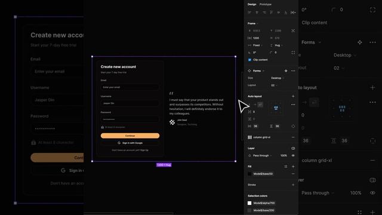Click the Mode$/base/00 fill color swatch
Screen dimensions: 382x215
pyautogui.click(x=249, y=174)
